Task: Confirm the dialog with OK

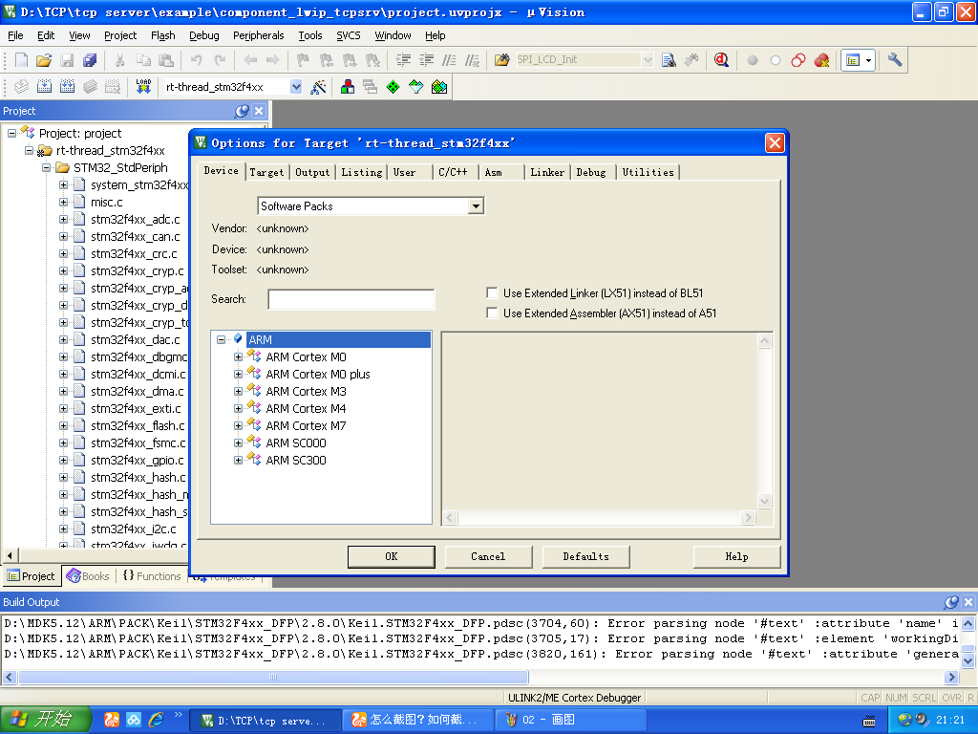Action: (391, 557)
